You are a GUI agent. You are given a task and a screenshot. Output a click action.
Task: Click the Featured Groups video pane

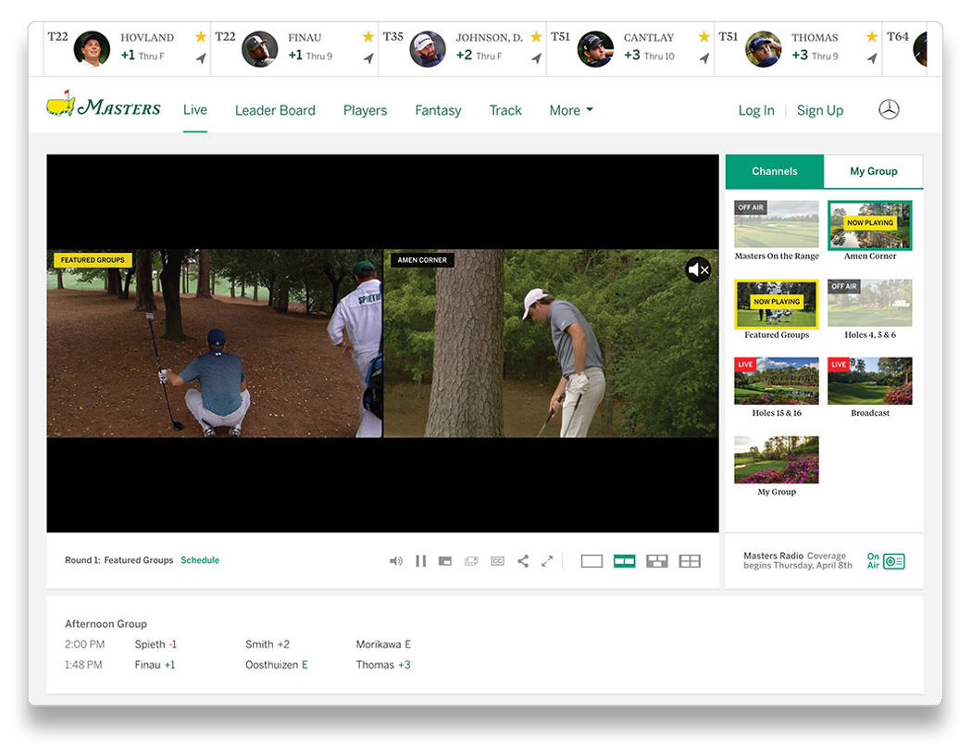click(215, 344)
